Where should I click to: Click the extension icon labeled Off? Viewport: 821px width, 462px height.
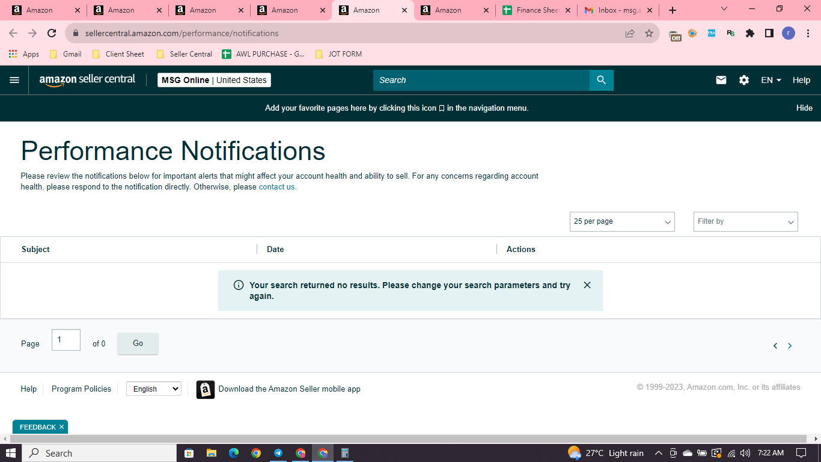[675, 34]
